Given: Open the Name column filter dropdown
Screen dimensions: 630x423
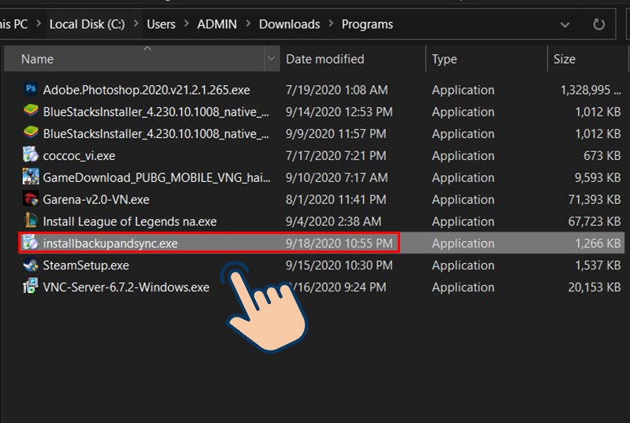Looking at the screenshot, I should pyautogui.click(x=272, y=58).
